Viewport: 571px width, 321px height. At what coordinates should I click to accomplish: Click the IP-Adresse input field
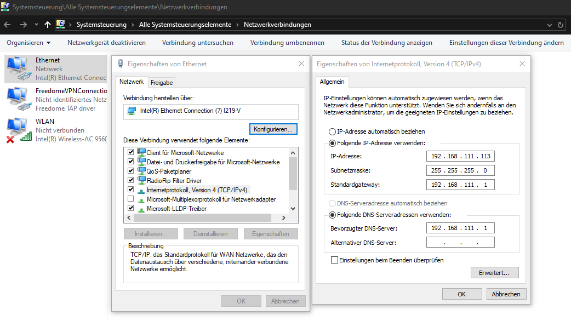(460, 156)
